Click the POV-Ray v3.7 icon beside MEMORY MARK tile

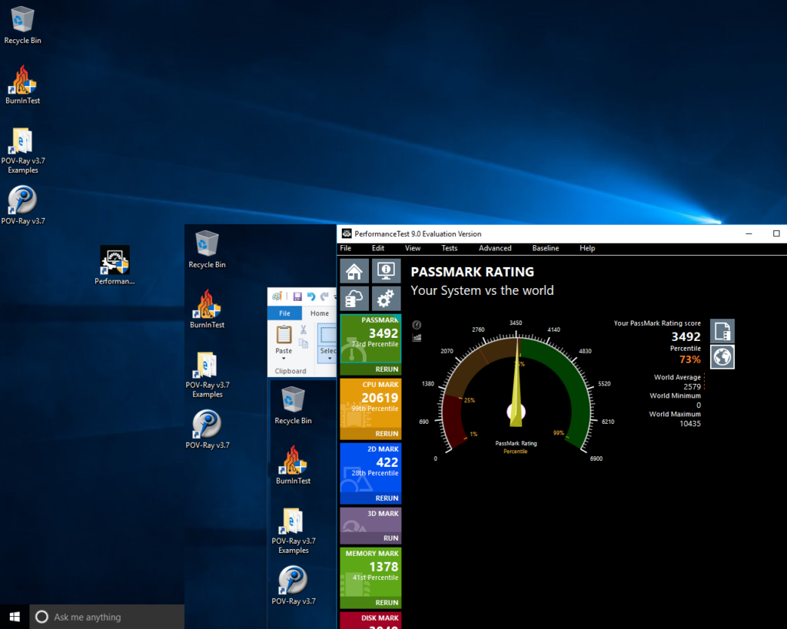tap(293, 585)
